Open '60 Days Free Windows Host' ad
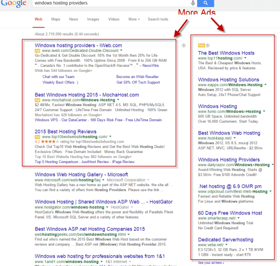Screen dimensions: 280x266 (x=230, y=213)
